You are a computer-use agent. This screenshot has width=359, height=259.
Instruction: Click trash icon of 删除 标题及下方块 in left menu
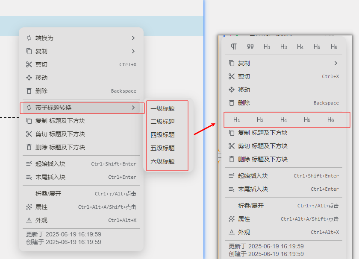click(29, 147)
